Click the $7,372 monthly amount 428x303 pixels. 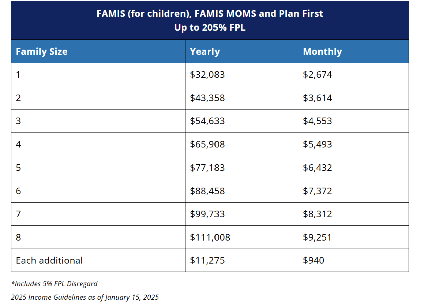click(318, 191)
